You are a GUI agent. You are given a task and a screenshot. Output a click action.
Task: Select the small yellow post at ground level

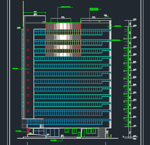(111, 136)
